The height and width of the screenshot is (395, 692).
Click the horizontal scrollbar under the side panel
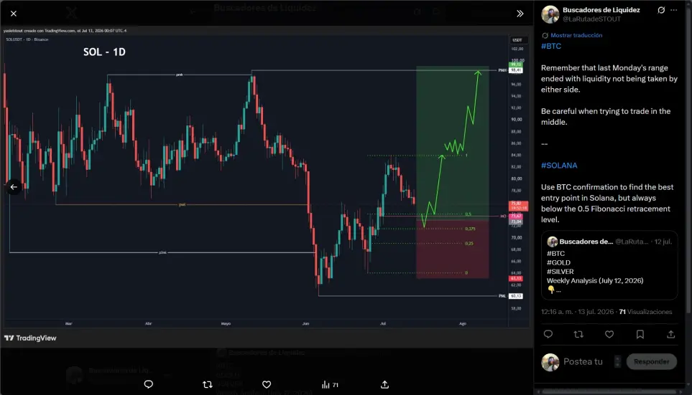click(609, 391)
